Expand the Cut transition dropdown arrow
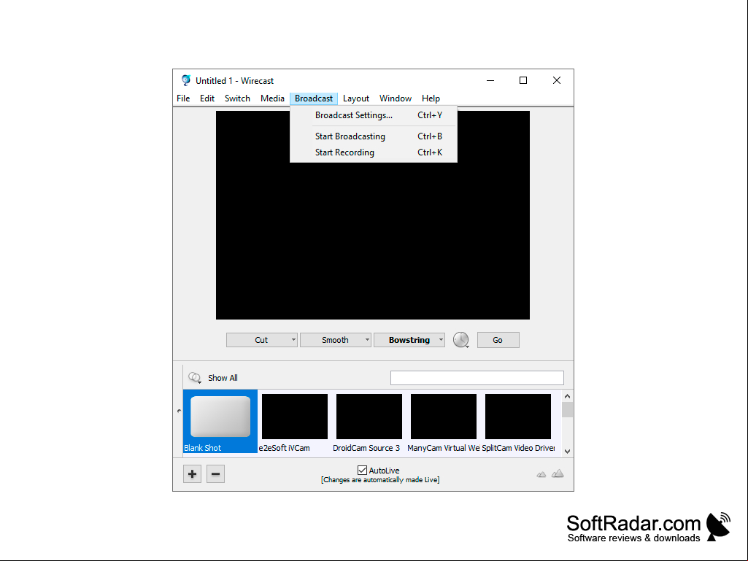Screen dimensions: 748x561 click(293, 340)
